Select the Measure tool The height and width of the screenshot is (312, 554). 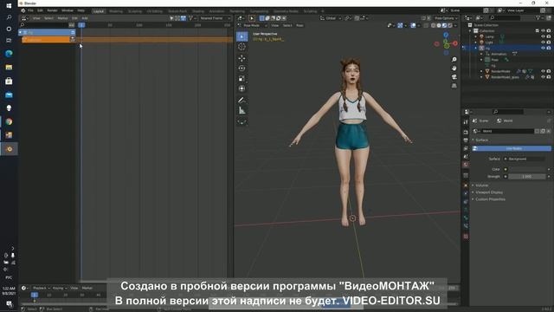pos(242,110)
